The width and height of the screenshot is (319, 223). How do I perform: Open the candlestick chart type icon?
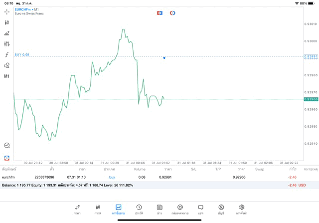(6, 22)
